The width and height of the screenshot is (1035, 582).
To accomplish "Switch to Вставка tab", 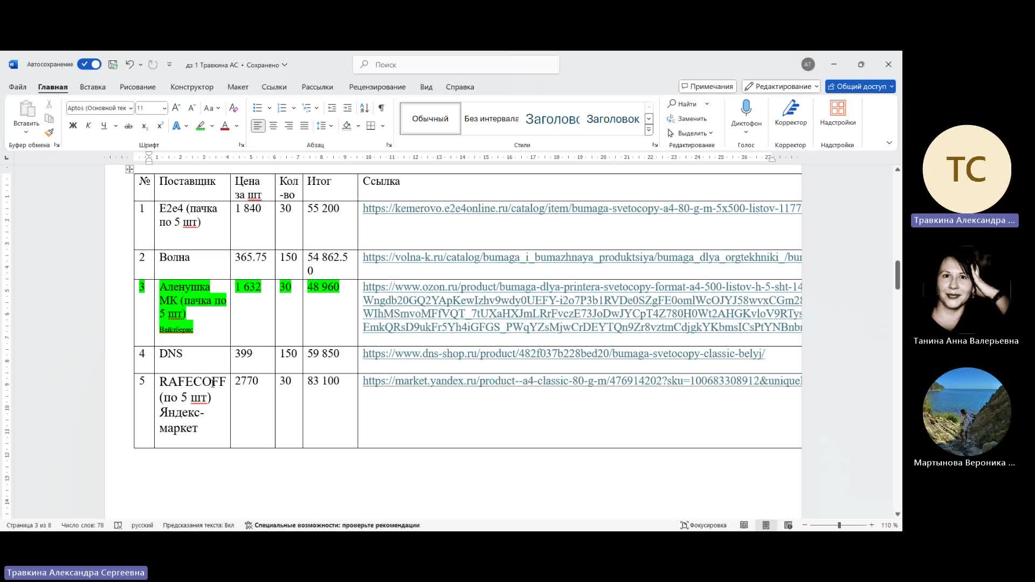I will pos(93,87).
